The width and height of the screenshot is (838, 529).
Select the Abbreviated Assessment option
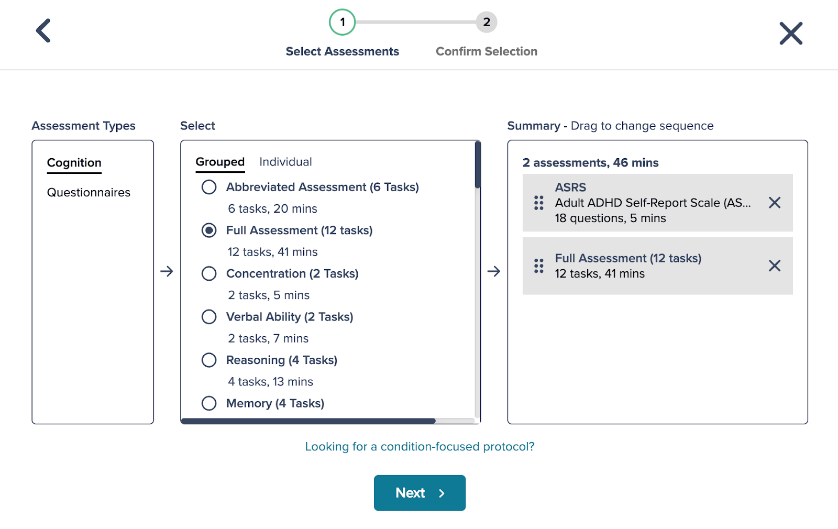(x=209, y=187)
